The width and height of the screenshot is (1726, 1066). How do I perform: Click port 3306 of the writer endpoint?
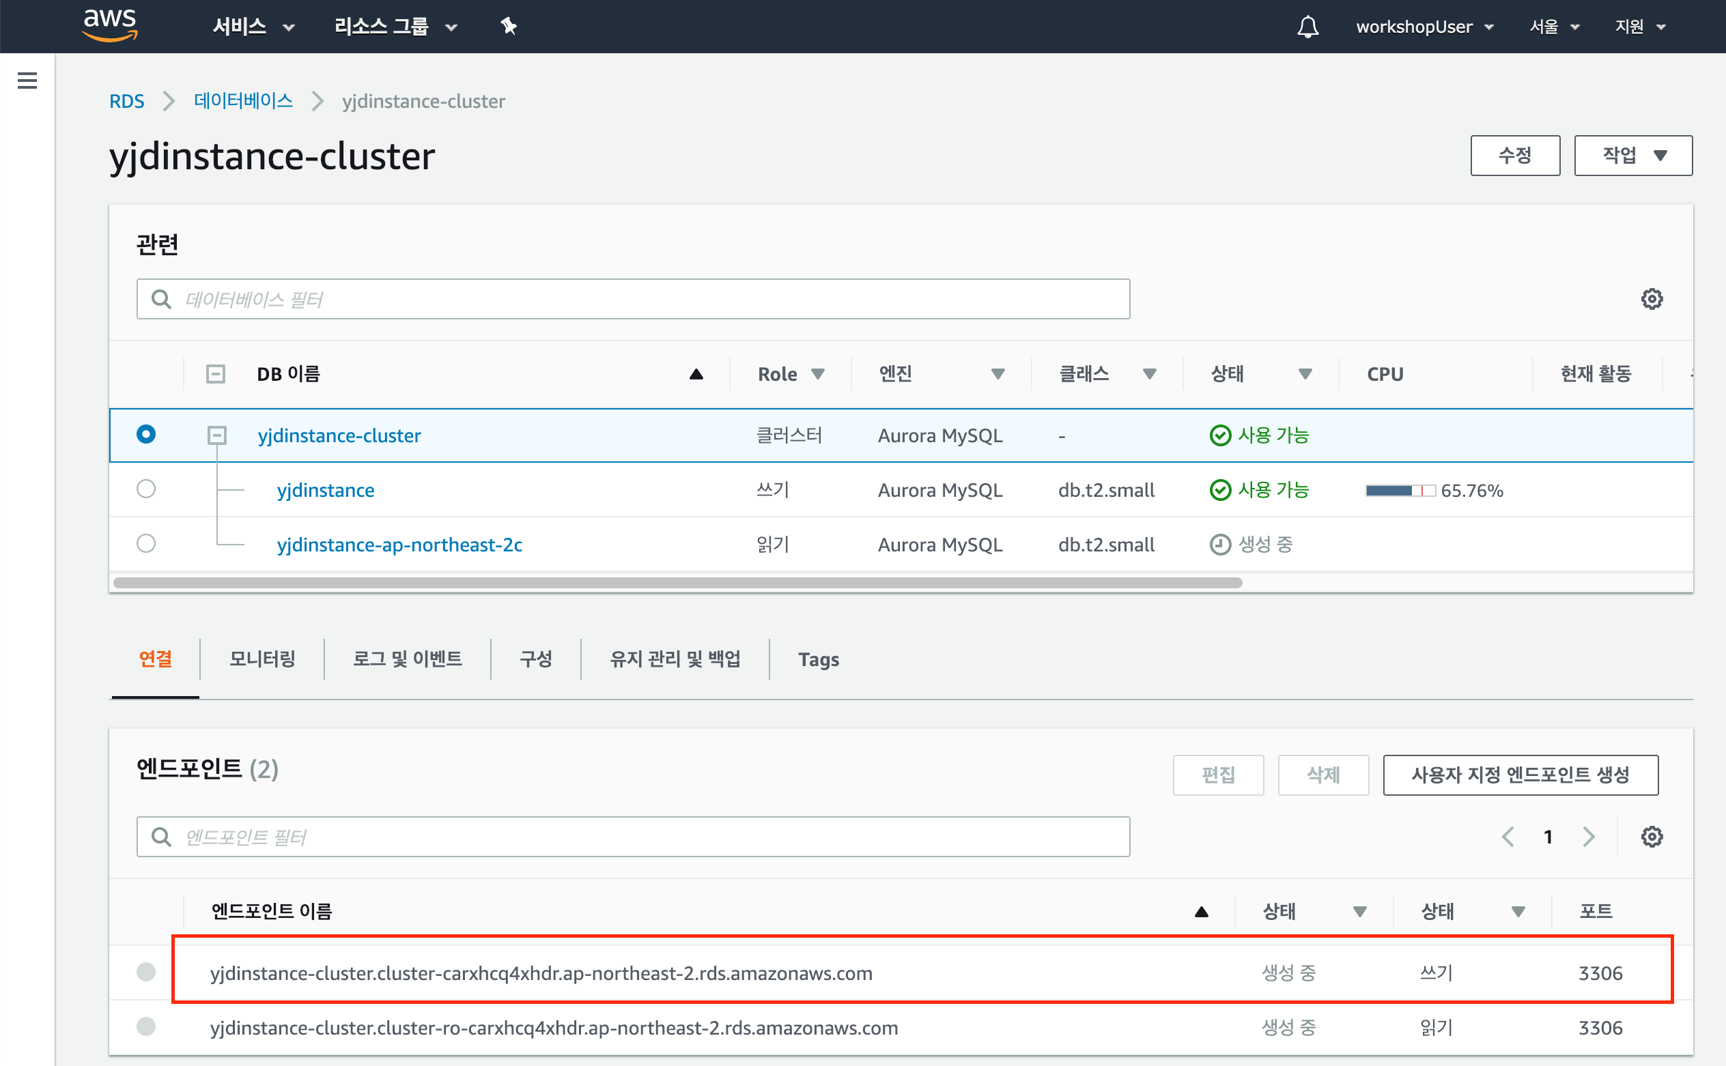(1600, 974)
